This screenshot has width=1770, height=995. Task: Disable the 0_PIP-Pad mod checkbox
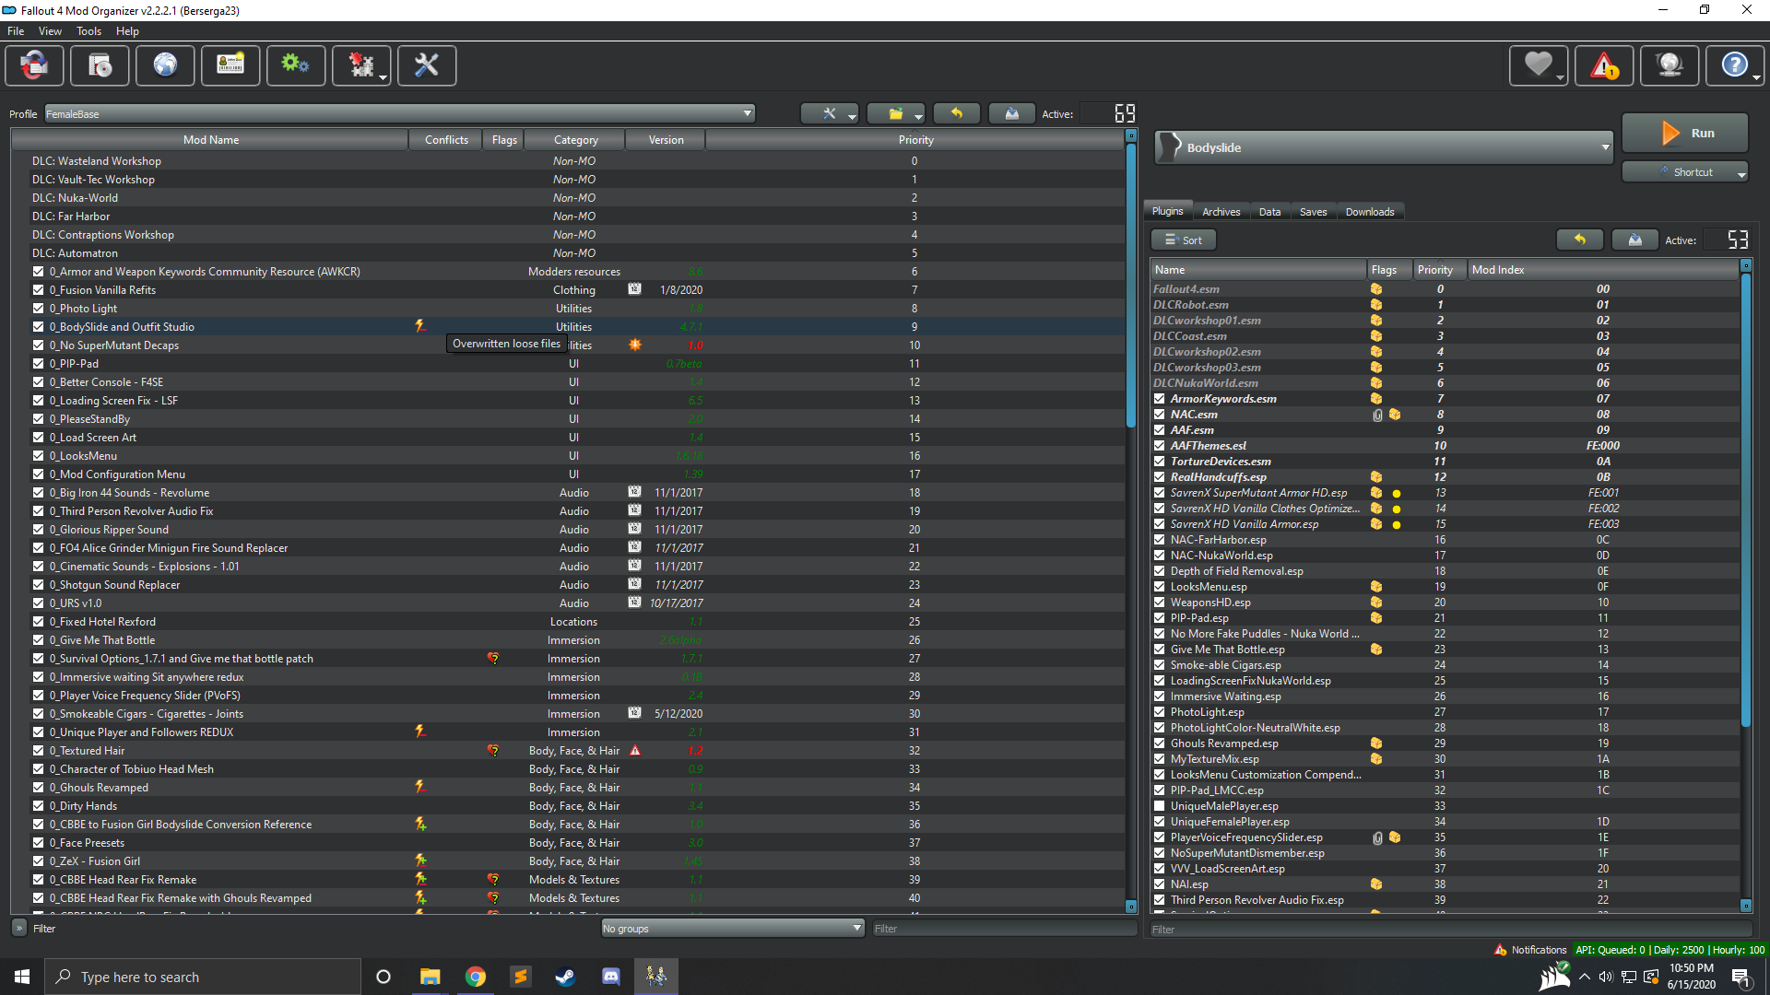click(x=39, y=363)
